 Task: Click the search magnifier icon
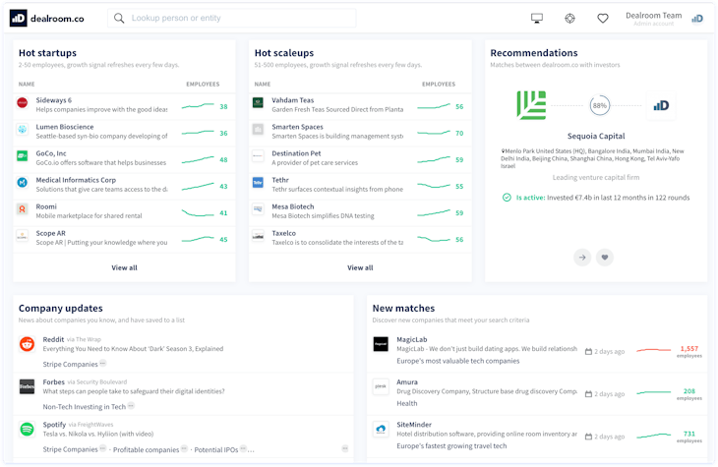(119, 19)
